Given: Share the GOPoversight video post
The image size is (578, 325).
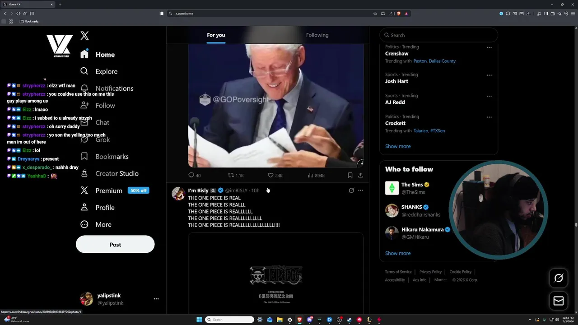Looking at the screenshot, I should pos(360,175).
